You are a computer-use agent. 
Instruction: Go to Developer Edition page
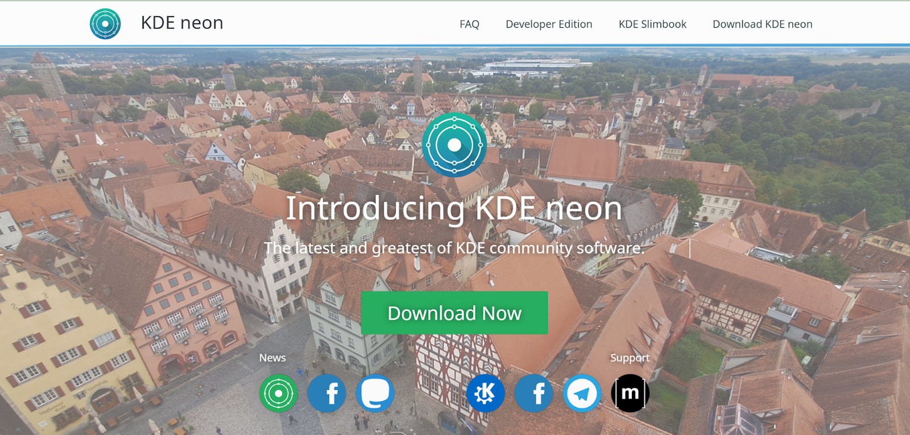pos(549,24)
